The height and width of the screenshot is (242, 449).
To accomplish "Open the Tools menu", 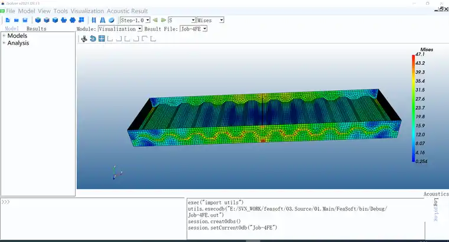I will tap(61, 11).
